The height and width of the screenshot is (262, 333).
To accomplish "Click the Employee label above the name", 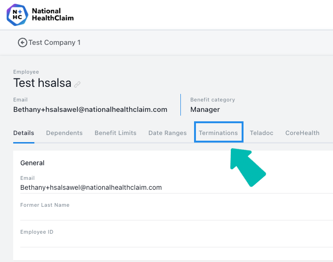I will 26,72.
